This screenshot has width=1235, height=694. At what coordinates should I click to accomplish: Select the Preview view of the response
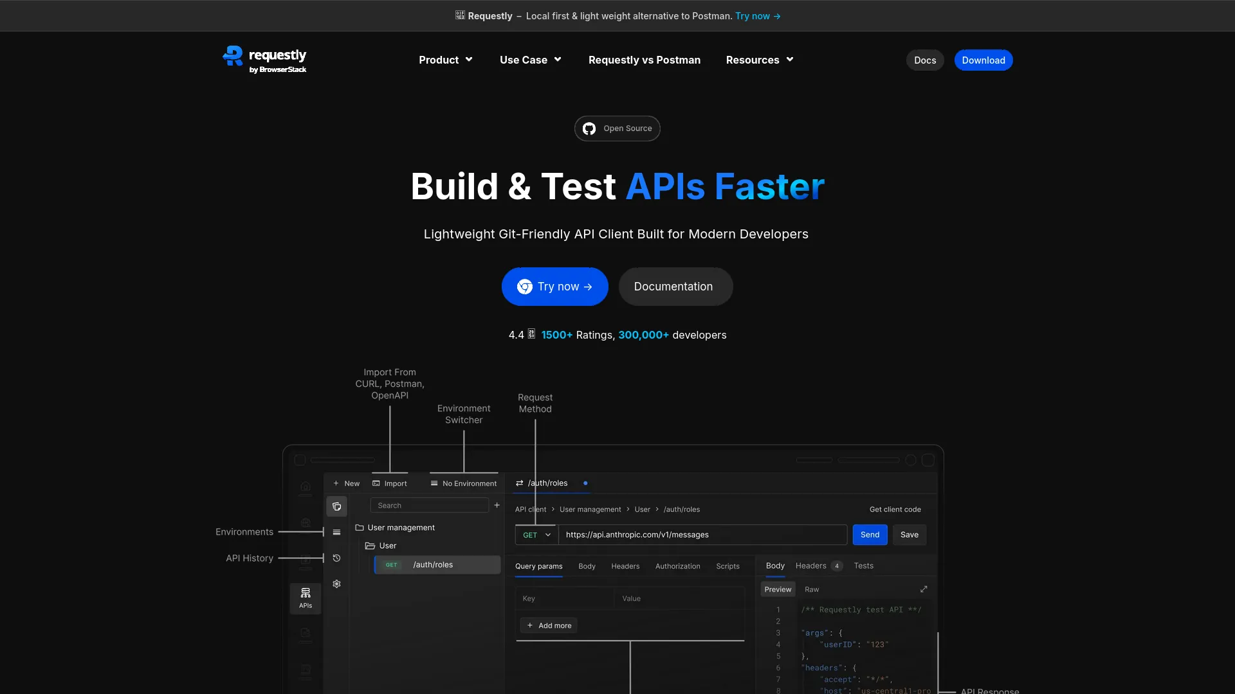click(778, 589)
